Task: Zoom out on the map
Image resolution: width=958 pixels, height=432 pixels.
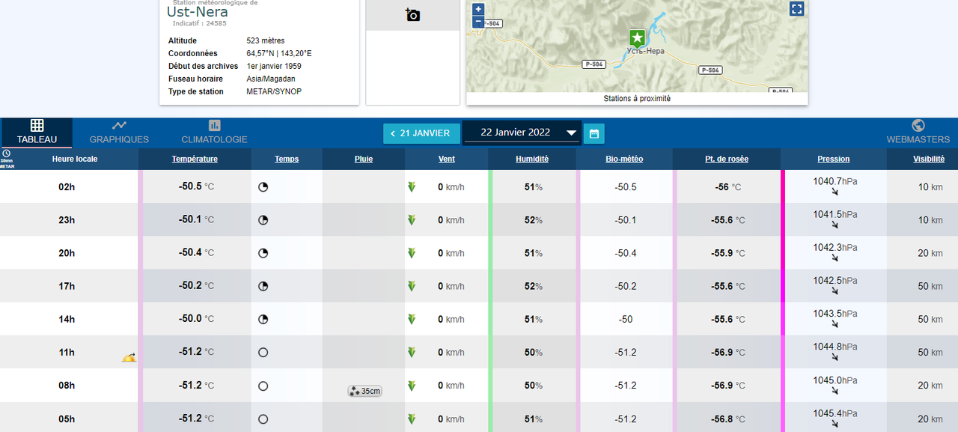Action: pyautogui.click(x=478, y=22)
